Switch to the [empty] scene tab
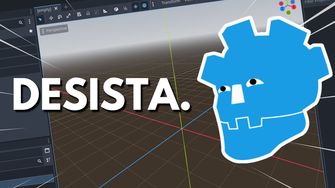Image resolution: width=335 pixels, height=188 pixels. pyautogui.click(x=44, y=10)
